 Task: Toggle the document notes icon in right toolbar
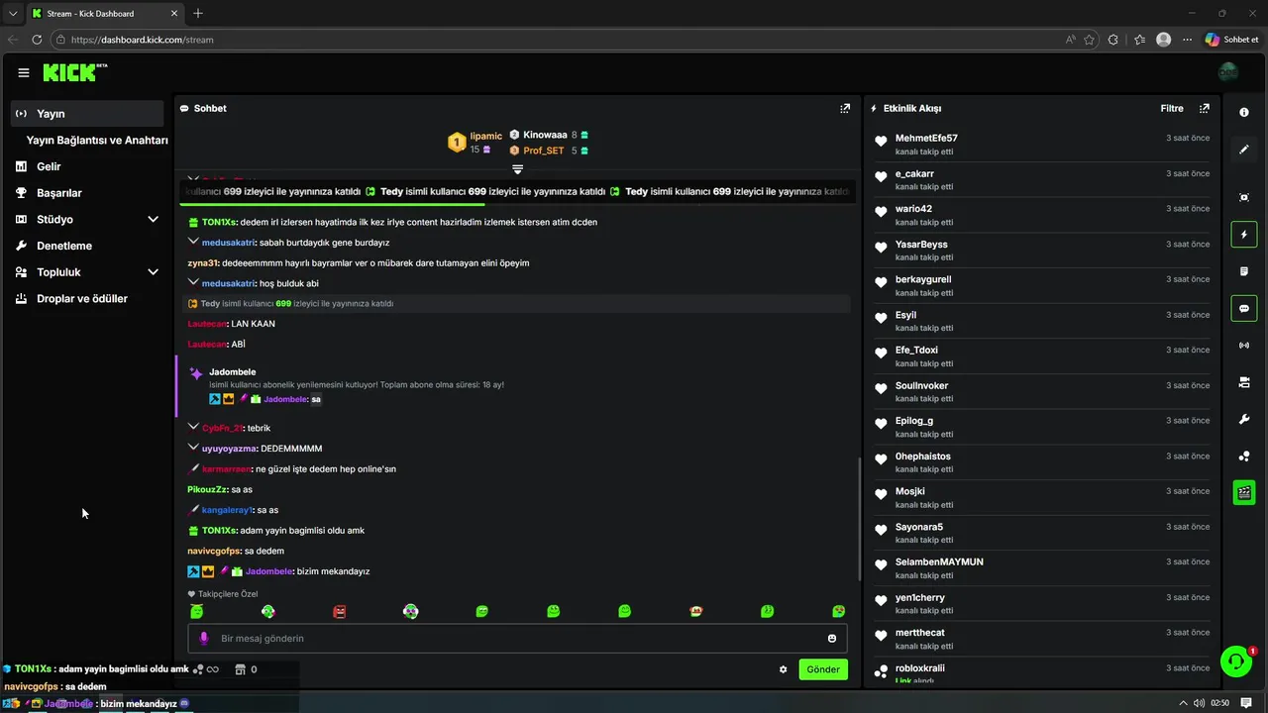tap(1244, 271)
